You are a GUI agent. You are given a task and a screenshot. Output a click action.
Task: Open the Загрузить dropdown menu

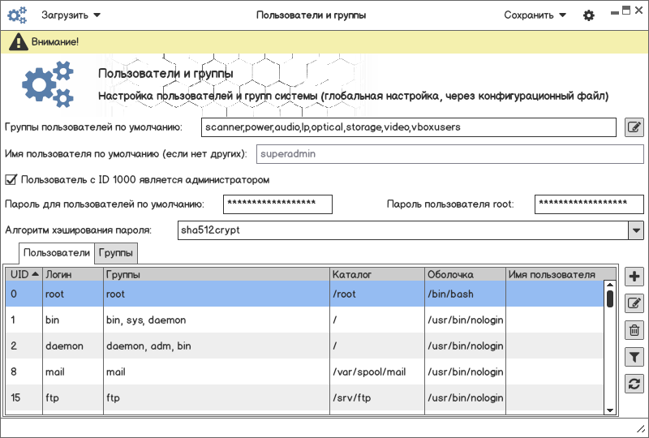click(x=71, y=15)
